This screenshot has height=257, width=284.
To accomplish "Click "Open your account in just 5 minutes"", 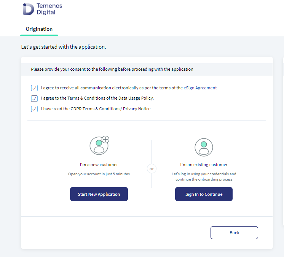I will click(x=99, y=174).
